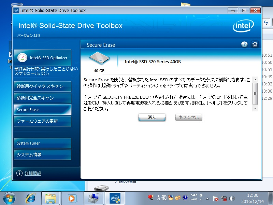
Task: Open IME tools toolbox icon
Action: click(178, 198)
